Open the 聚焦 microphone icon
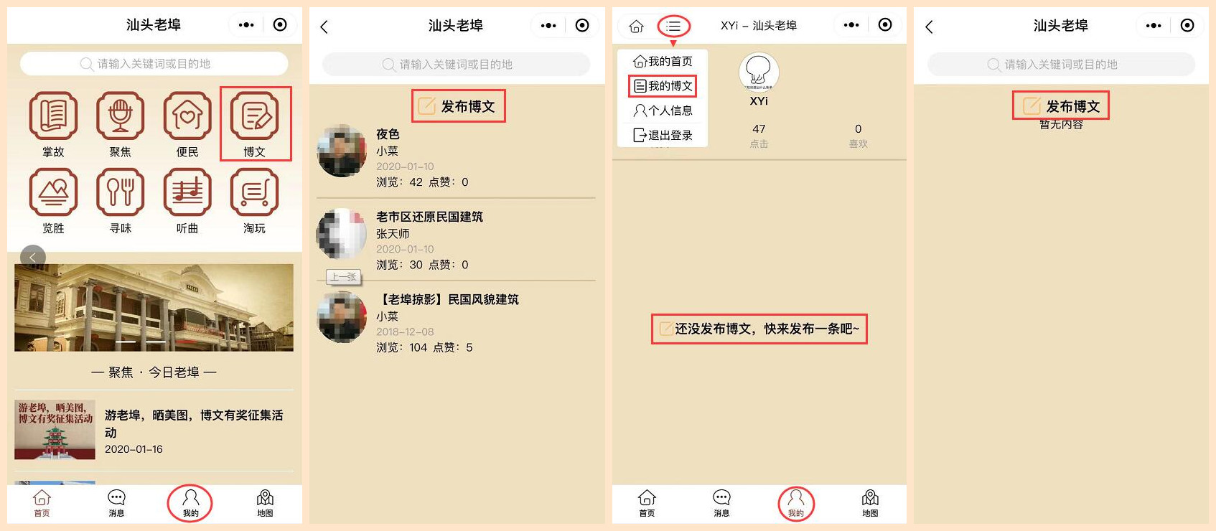This screenshot has height=531, width=1216. tap(120, 116)
